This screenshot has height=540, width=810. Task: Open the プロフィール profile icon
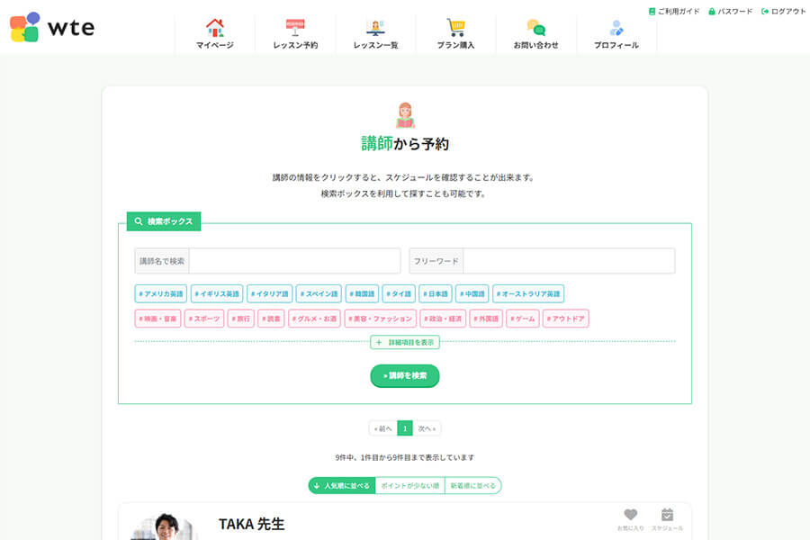(x=616, y=27)
